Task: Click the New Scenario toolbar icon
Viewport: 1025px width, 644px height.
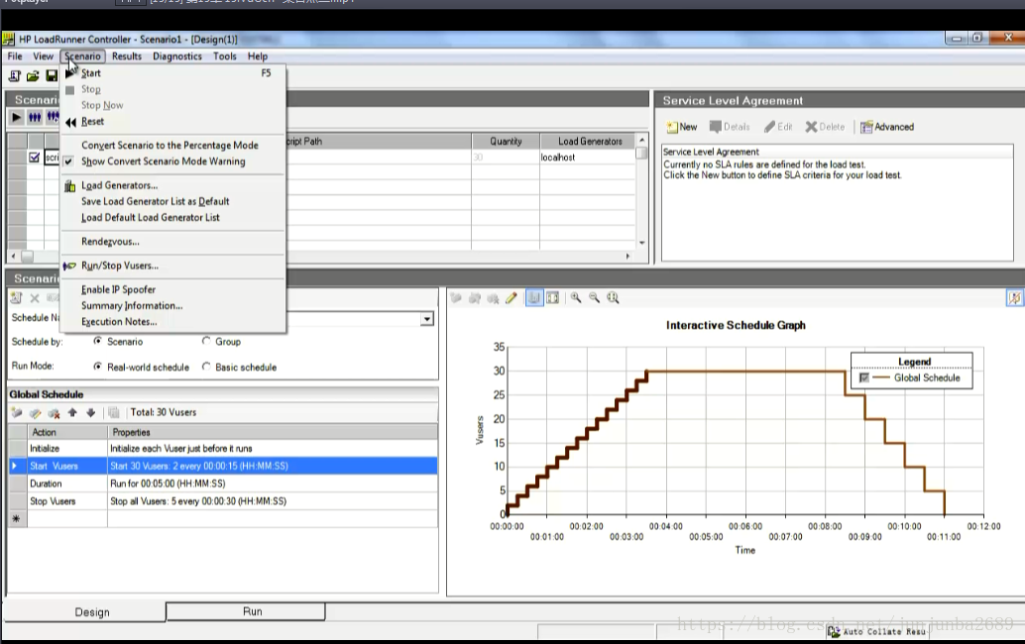Action: 15,75
